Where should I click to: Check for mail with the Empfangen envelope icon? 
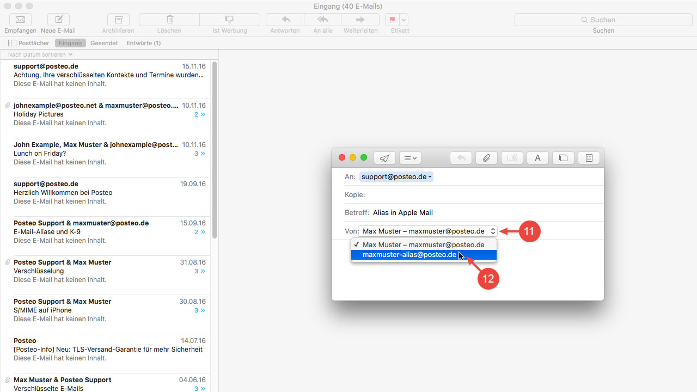point(20,20)
